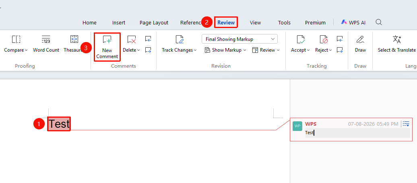Click the WPS author name in comment

[x=311, y=124]
